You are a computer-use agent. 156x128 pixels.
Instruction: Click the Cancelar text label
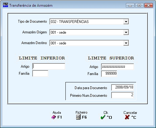(x=130, y=113)
